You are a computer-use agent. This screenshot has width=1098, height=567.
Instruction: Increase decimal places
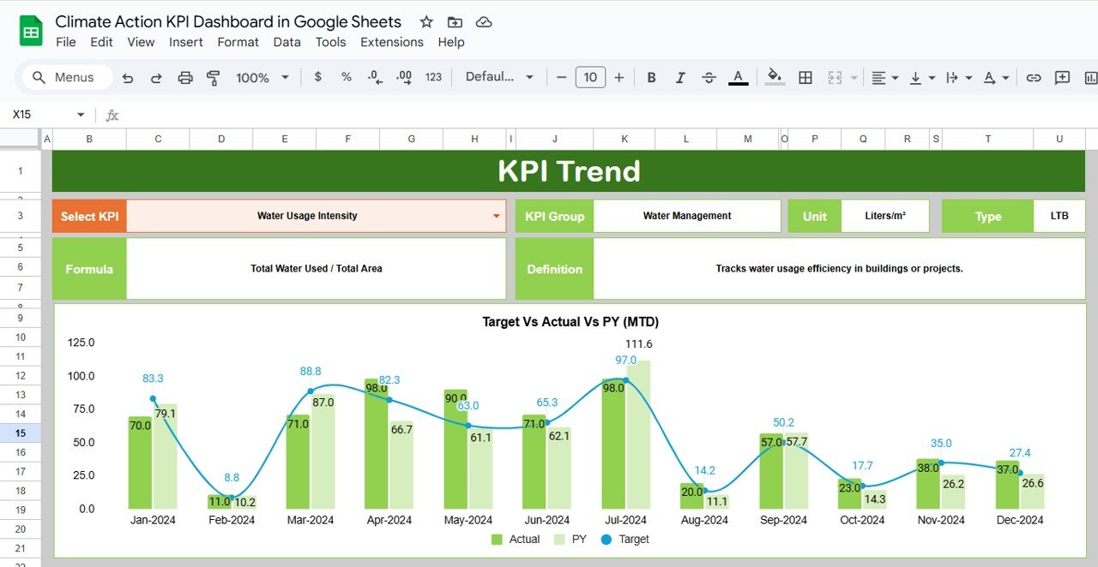click(x=404, y=77)
